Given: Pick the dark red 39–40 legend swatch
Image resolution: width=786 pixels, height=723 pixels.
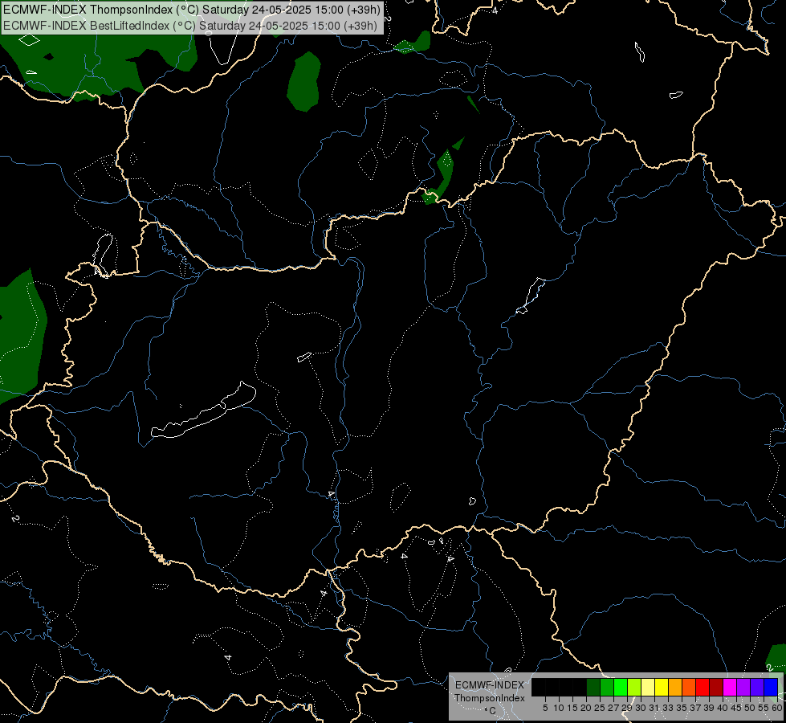Looking at the screenshot, I should [x=716, y=687].
